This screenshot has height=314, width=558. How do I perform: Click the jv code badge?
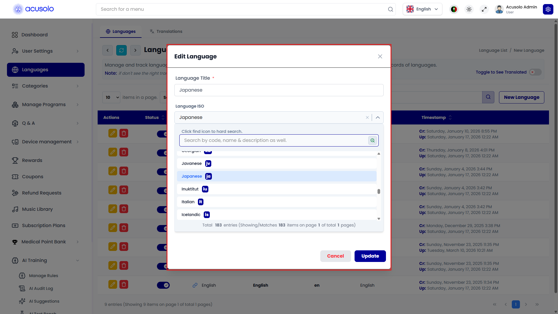click(208, 163)
